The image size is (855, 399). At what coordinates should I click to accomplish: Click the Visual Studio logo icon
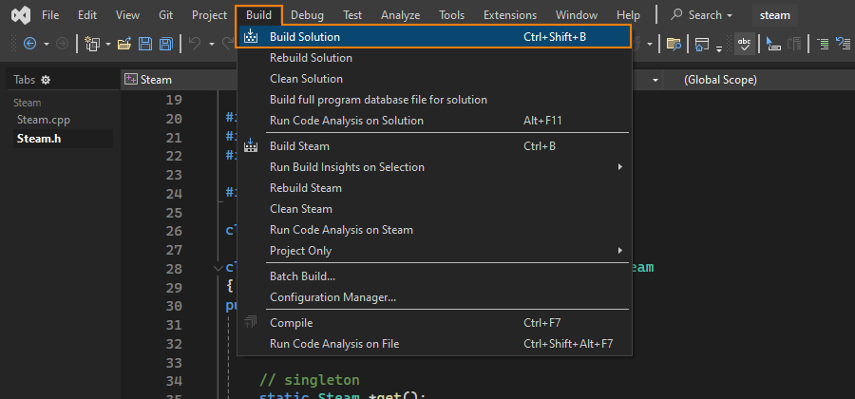[x=21, y=15]
